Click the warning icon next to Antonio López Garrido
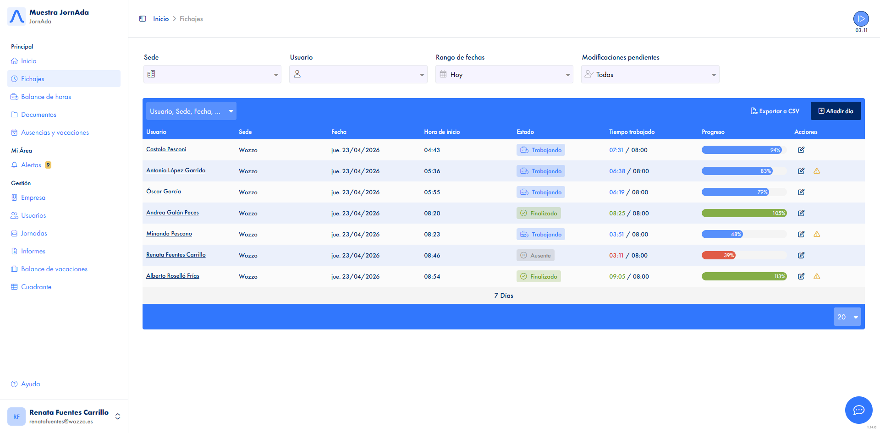880x433 pixels. pyautogui.click(x=817, y=171)
